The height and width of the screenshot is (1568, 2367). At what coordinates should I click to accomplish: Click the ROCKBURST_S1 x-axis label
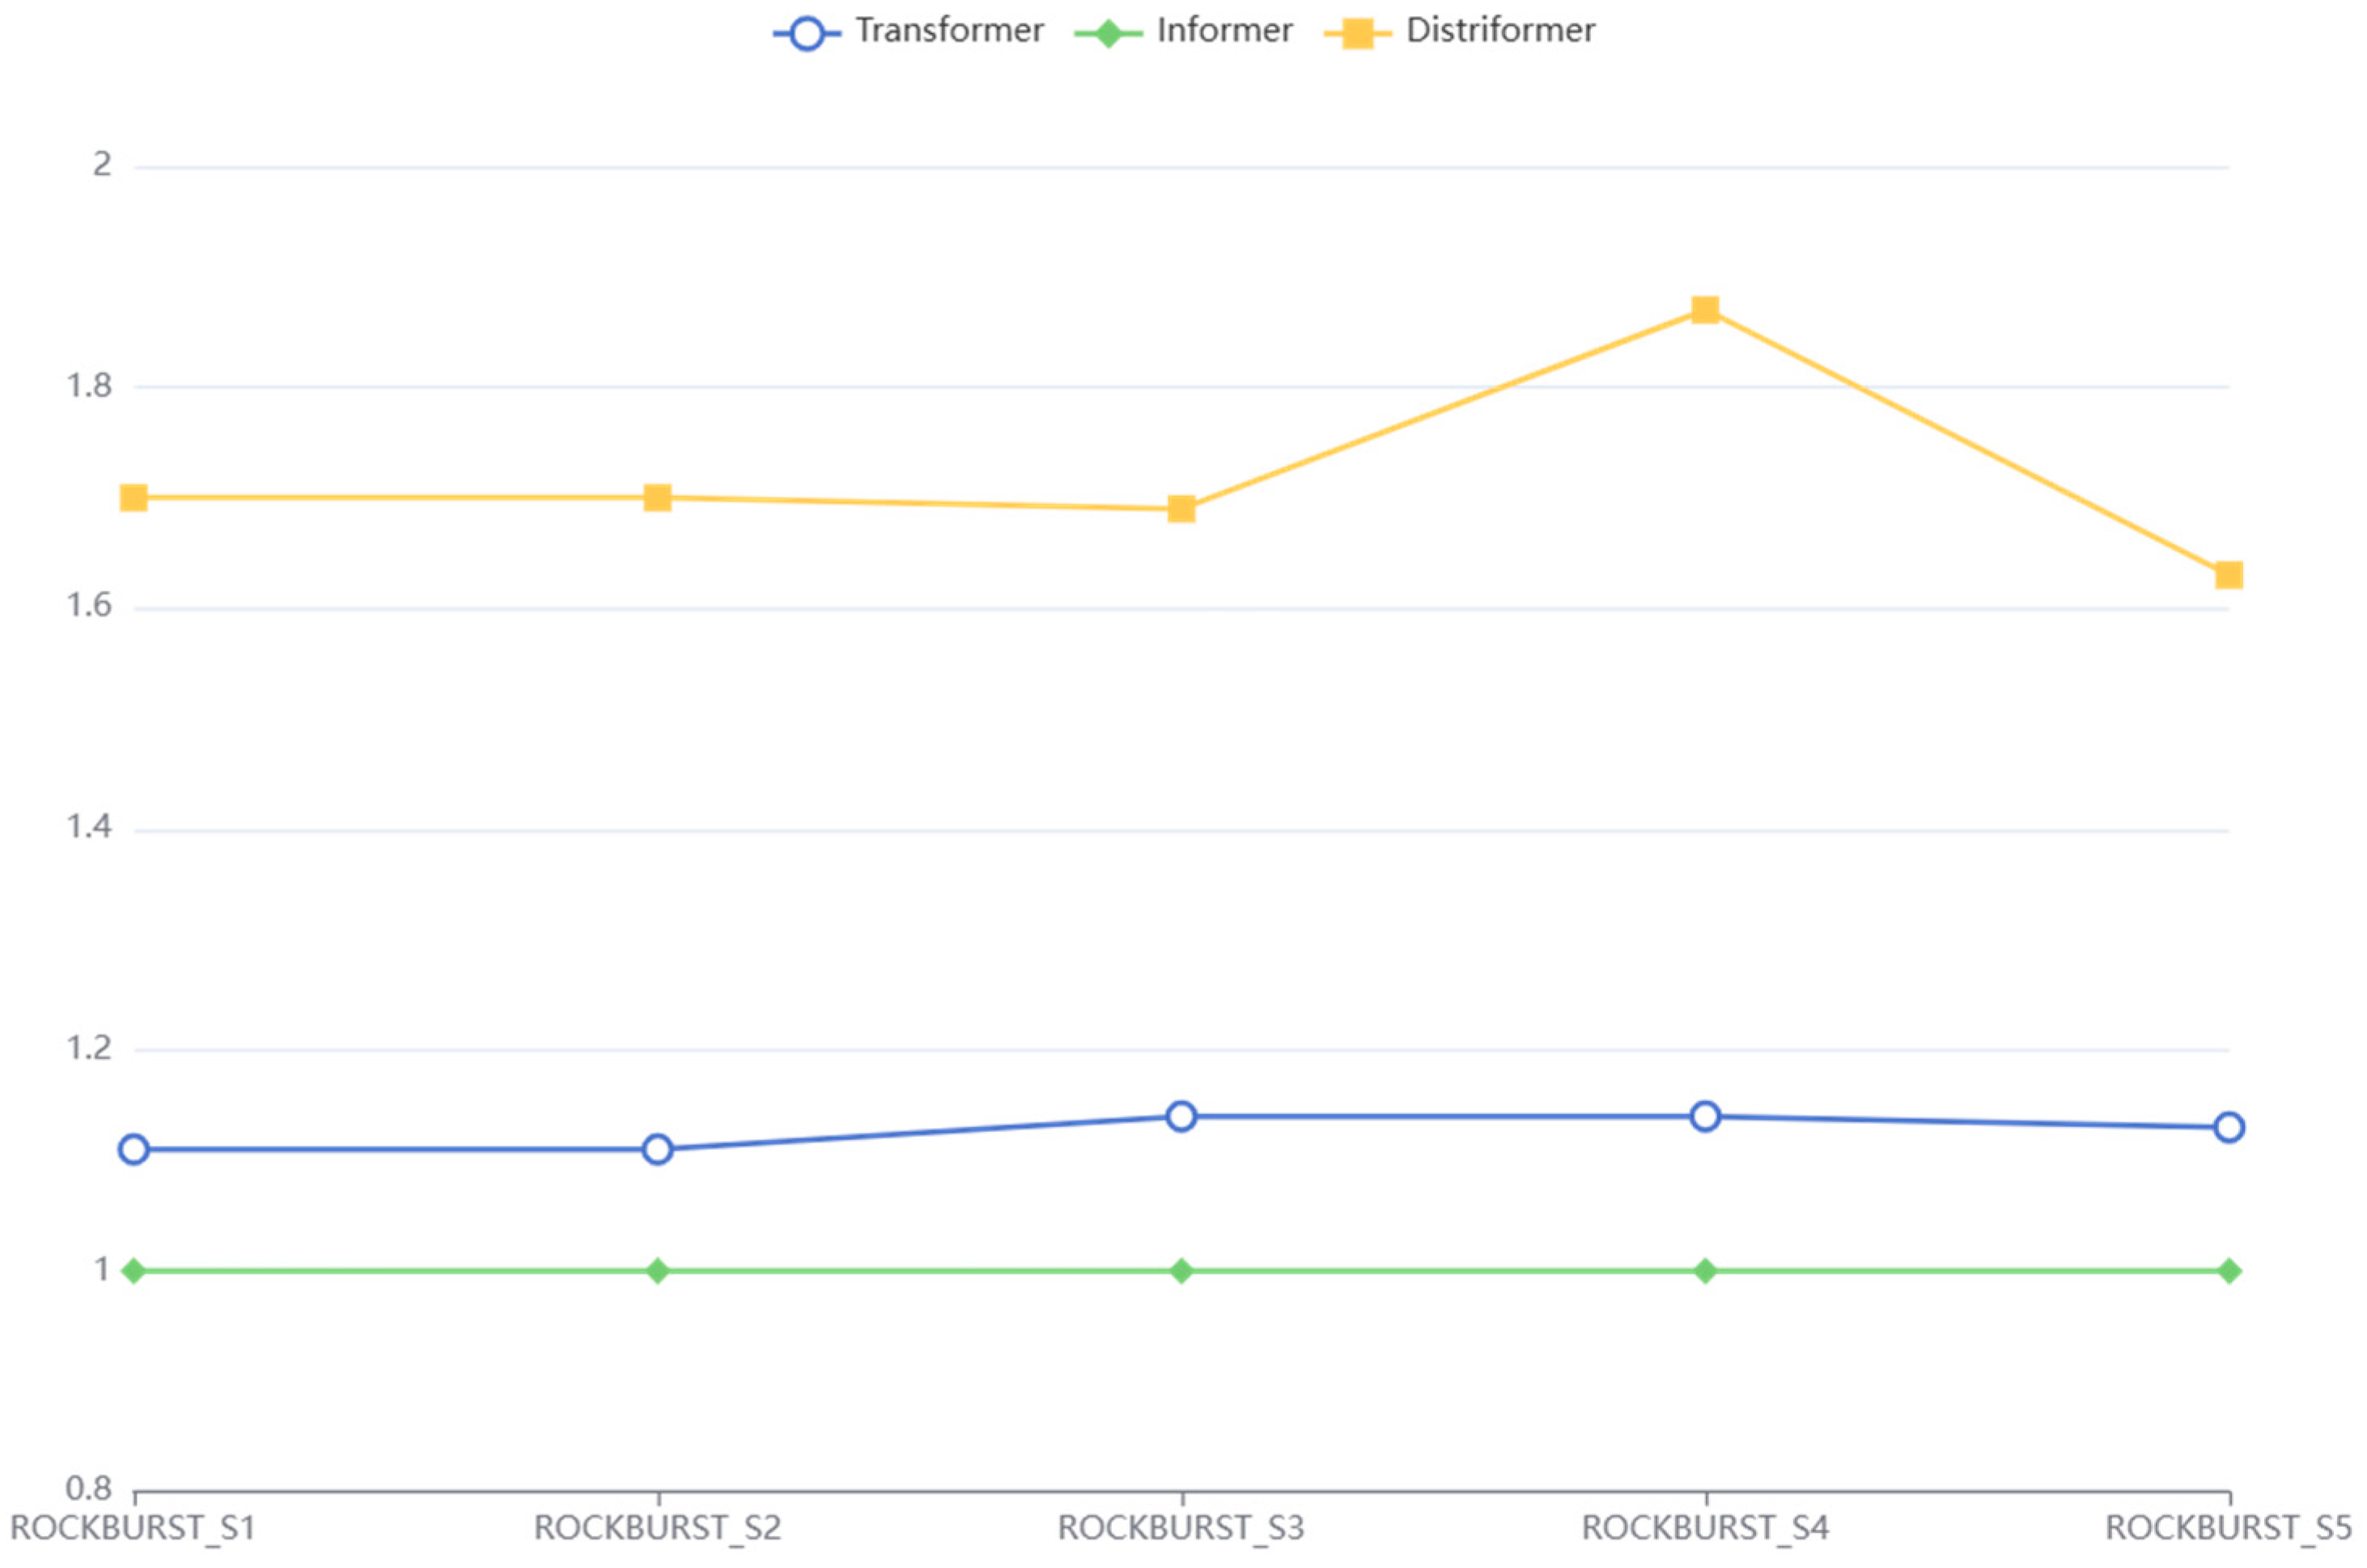coord(133,1528)
